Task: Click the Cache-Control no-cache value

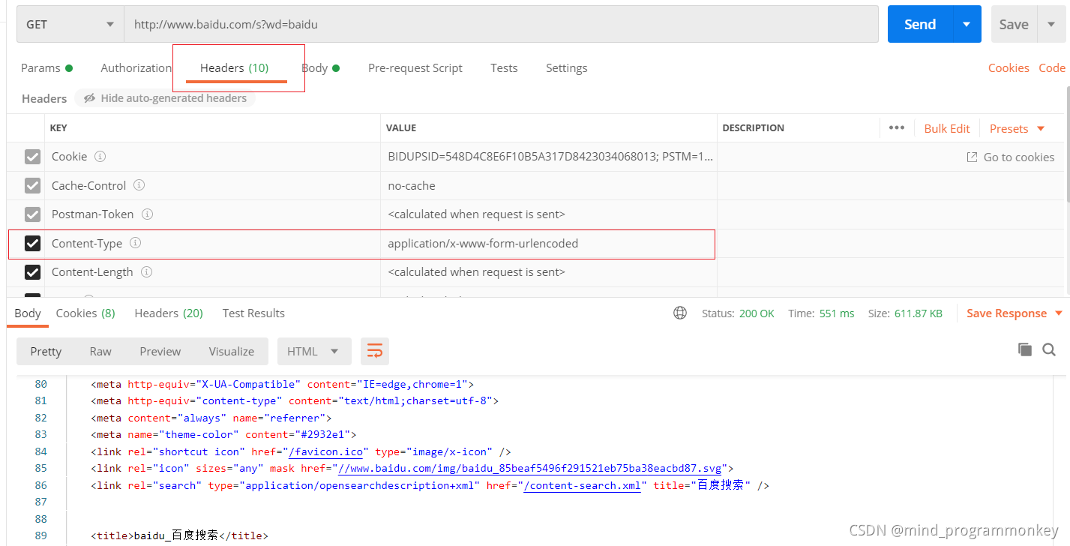Action: click(412, 186)
